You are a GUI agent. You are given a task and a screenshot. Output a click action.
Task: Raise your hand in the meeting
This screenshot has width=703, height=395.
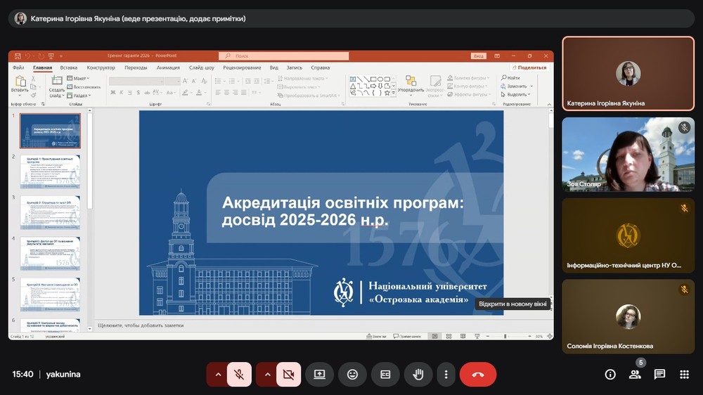tap(418, 375)
